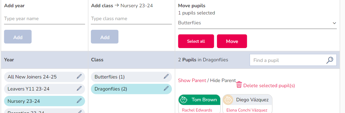
Task: Edit the Nursery 23-24 year via pencil
Action: pyautogui.click(x=79, y=101)
